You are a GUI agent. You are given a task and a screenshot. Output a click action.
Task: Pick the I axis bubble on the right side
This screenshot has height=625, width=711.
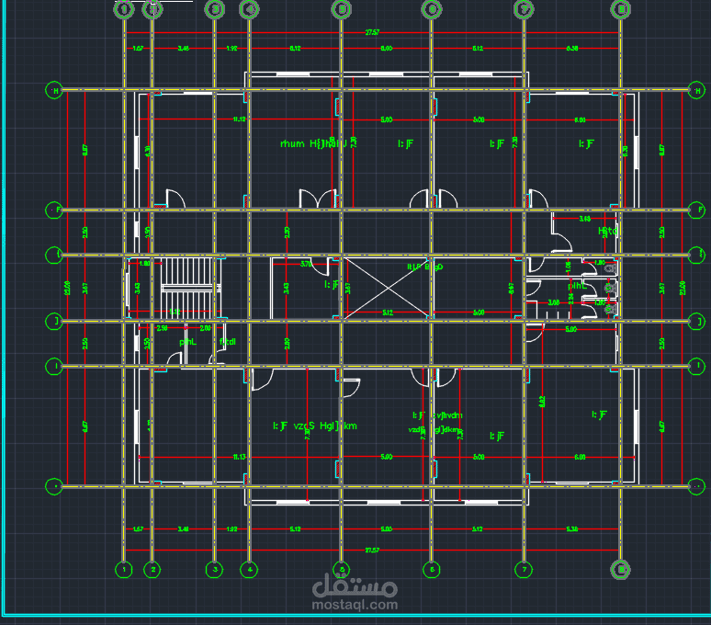point(697,366)
